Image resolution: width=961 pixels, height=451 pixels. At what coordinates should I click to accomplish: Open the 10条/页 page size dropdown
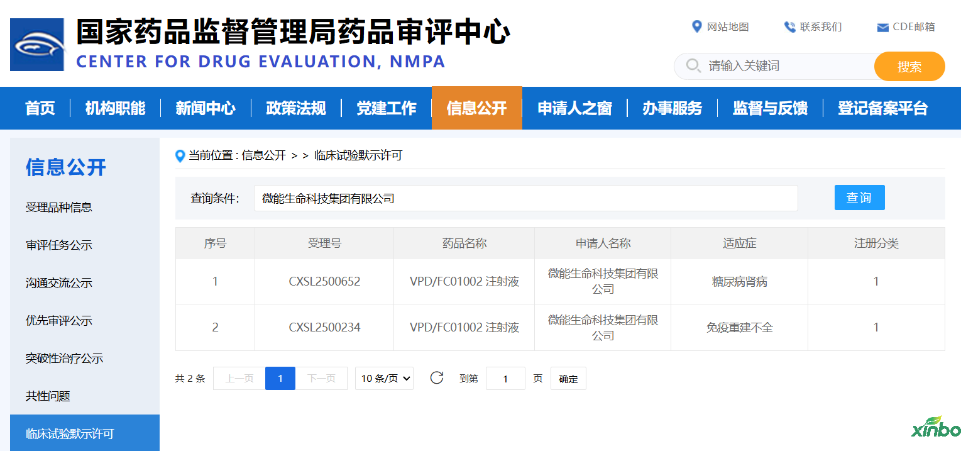coord(384,379)
